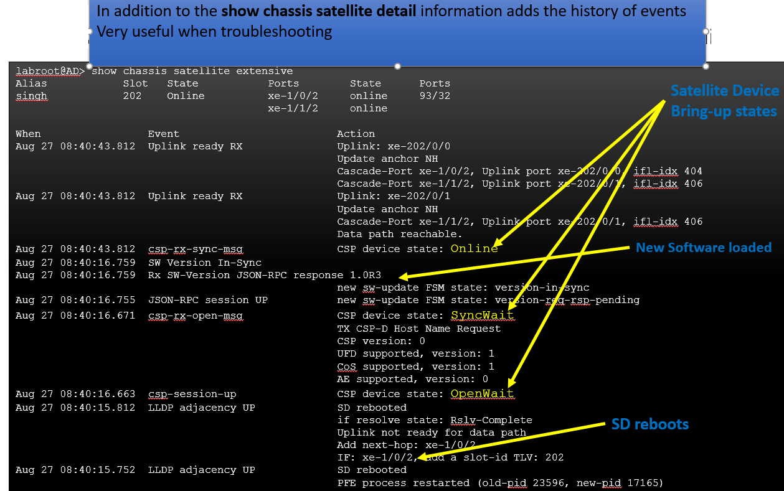784x491 pixels.
Task: Click the 'SW Version In-Sync' event
Action: point(204,263)
